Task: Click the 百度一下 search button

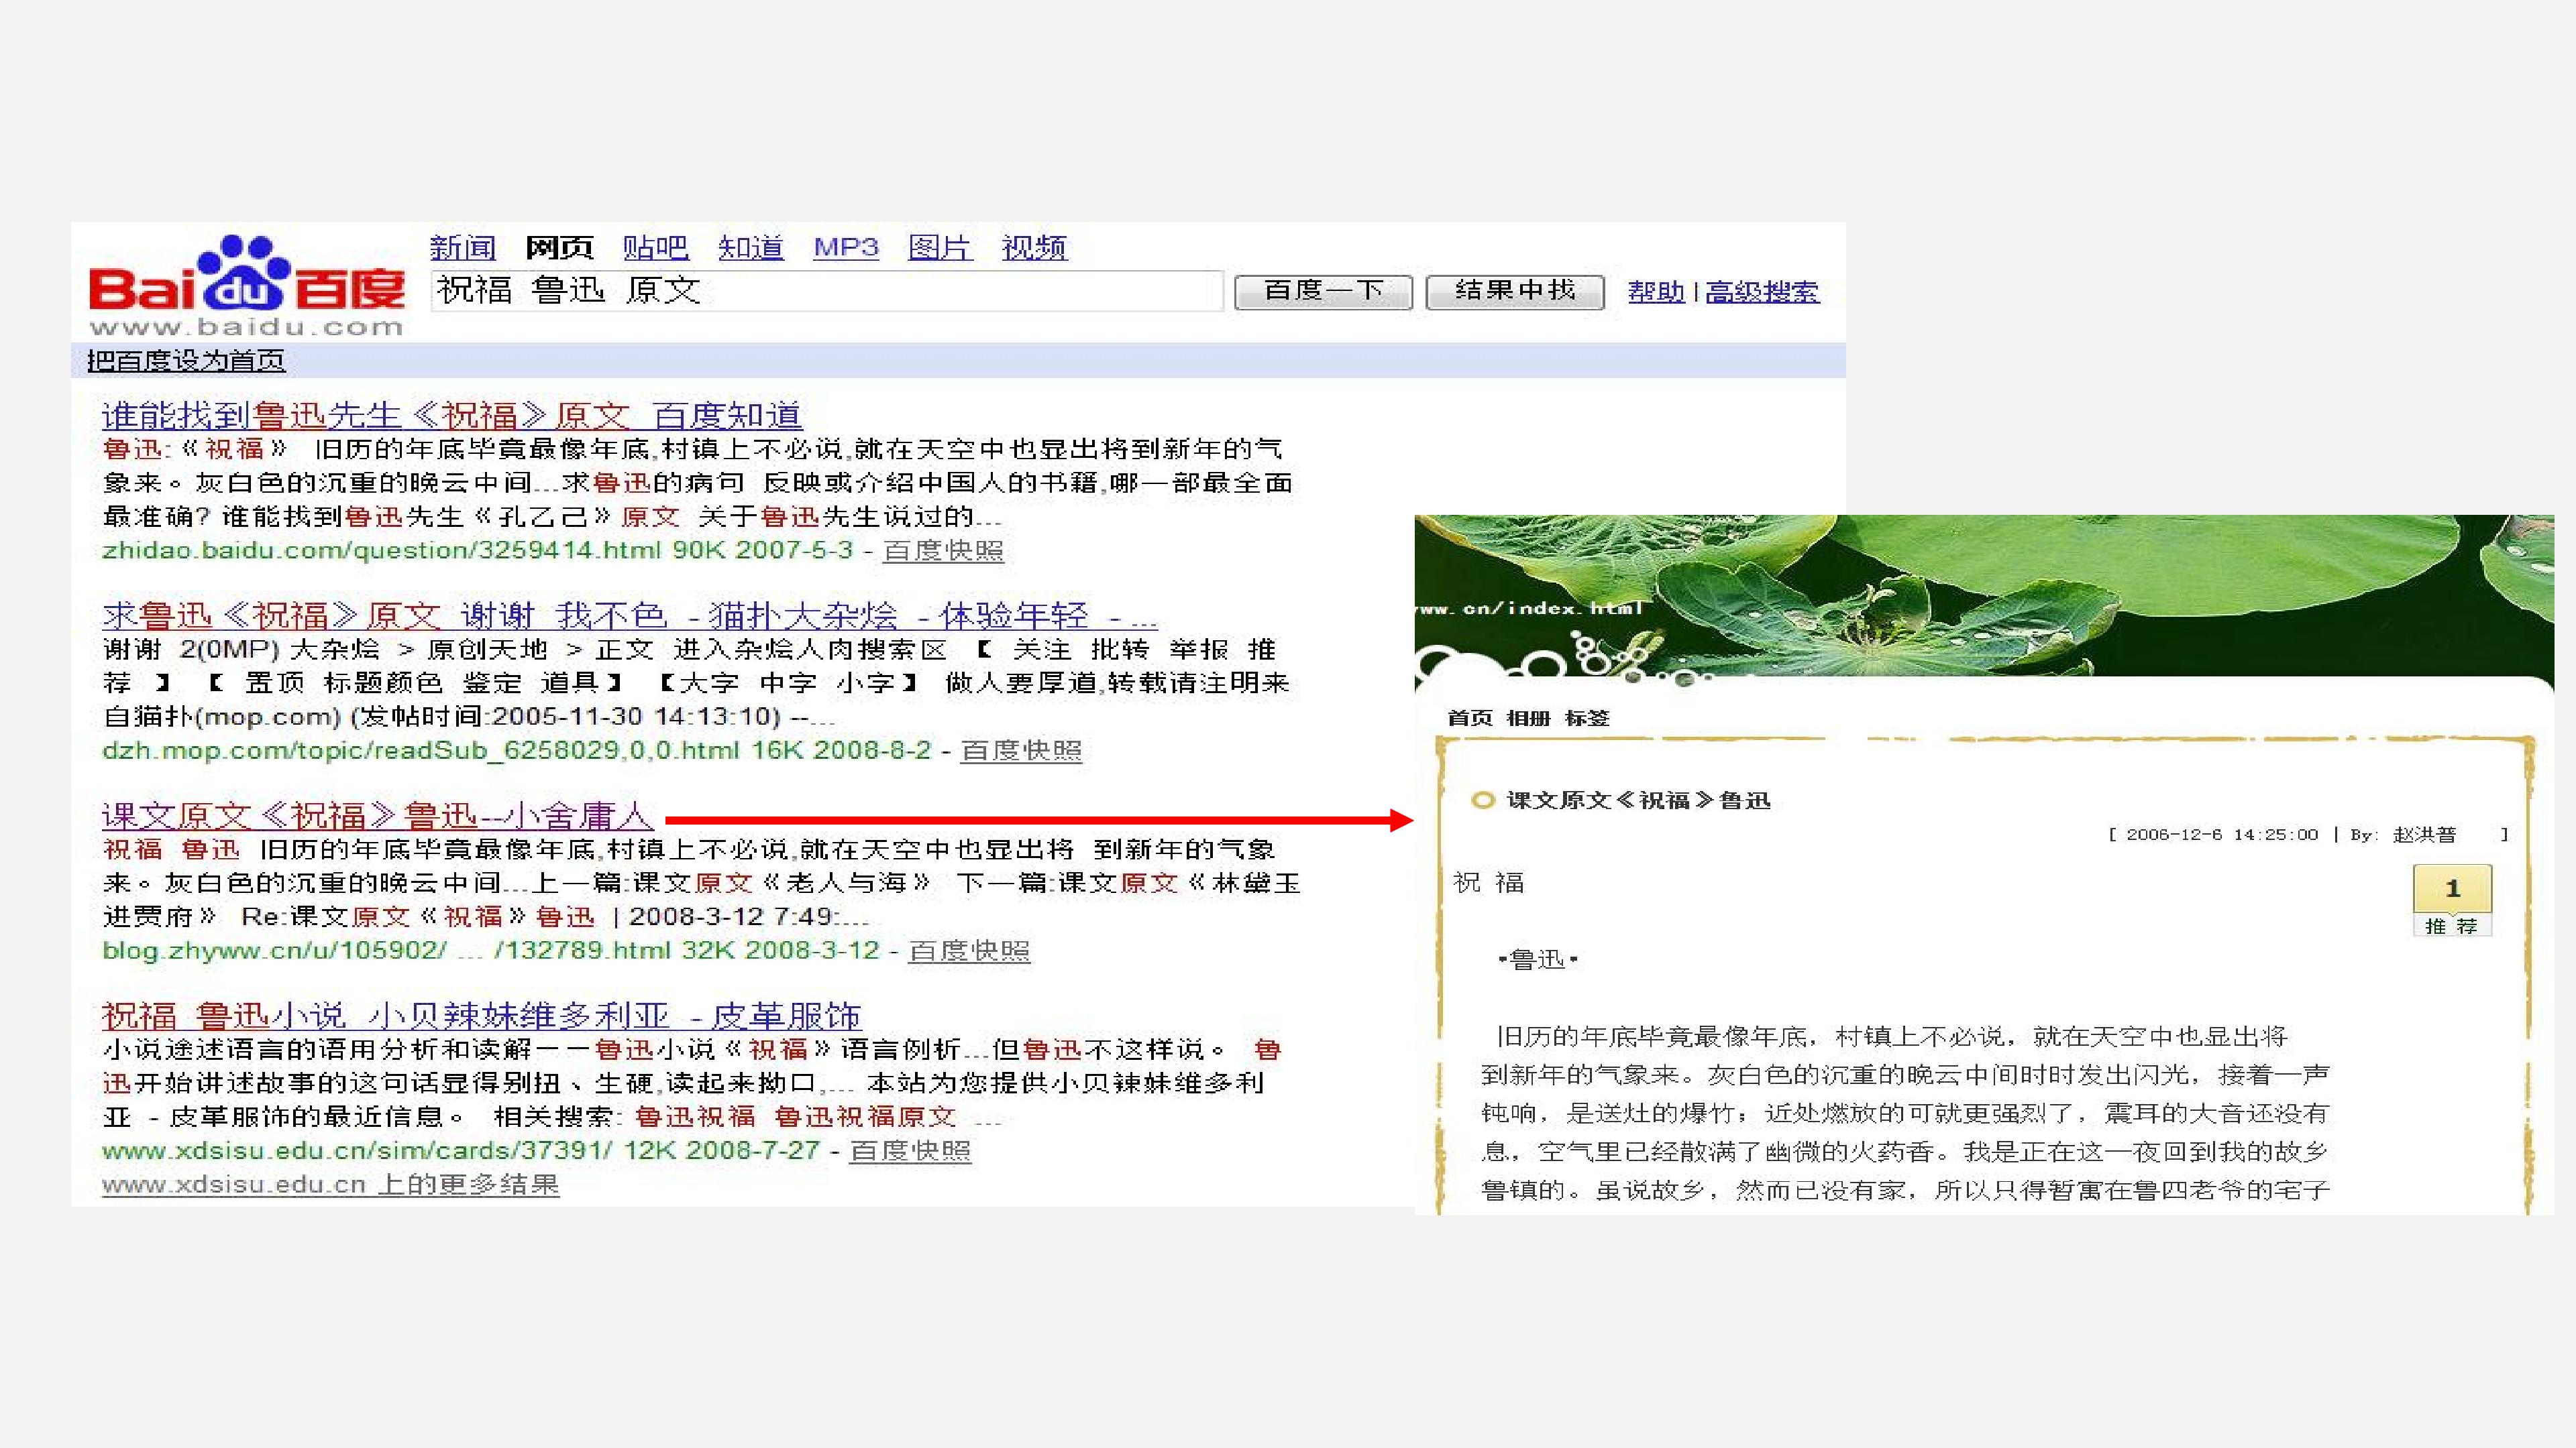Action: (1323, 292)
